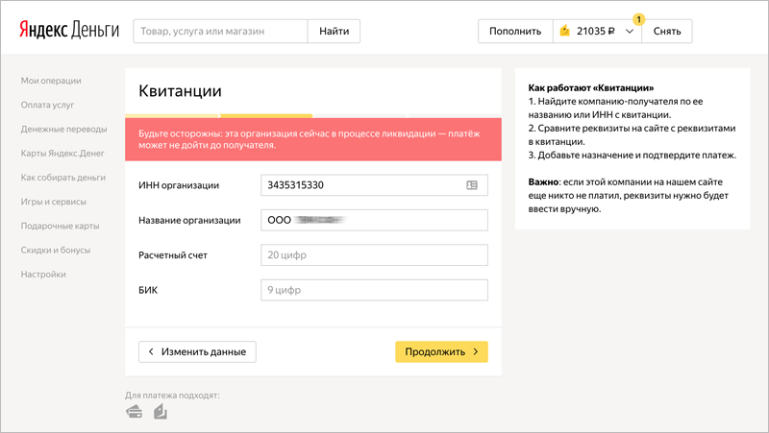Click the yellow notification badge
The image size is (769, 433).
click(x=639, y=18)
